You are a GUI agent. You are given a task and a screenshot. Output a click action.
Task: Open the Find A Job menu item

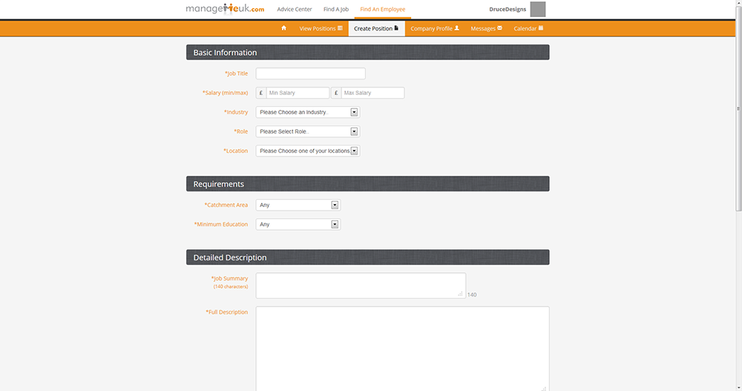pos(335,10)
